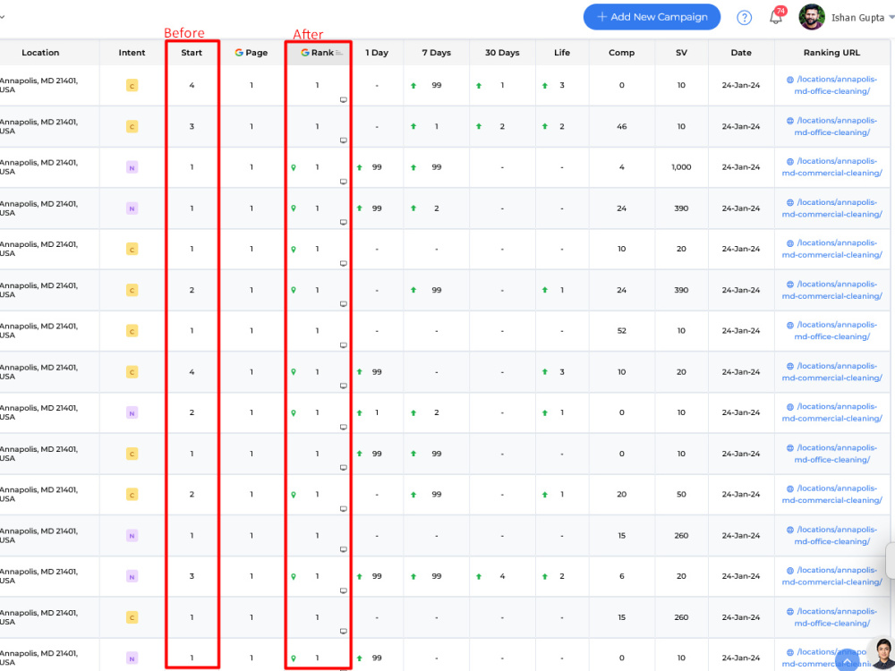Click the yellow C intent badge in Comp 46 row
This screenshot has height=671, width=895.
coord(132,127)
